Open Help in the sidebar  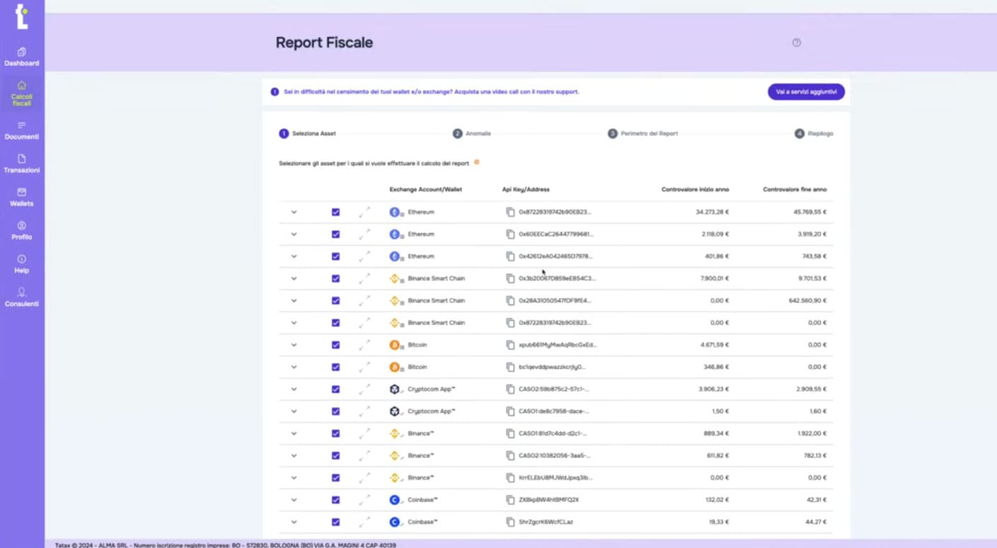pos(22,263)
